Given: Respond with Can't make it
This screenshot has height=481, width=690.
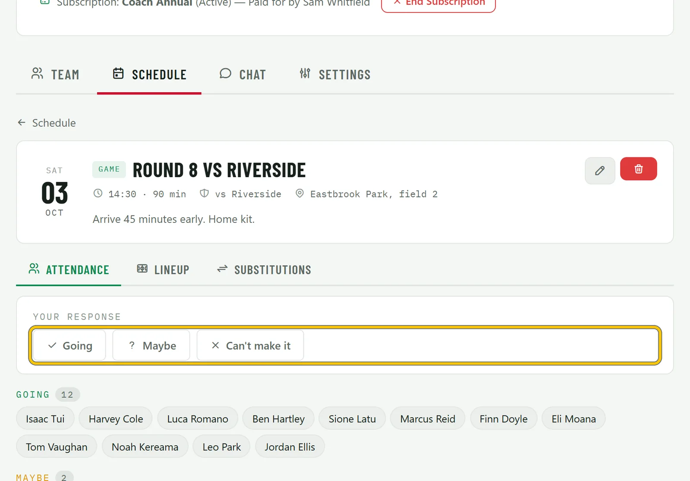Looking at the screenshot, I should [x=250, y=346].
